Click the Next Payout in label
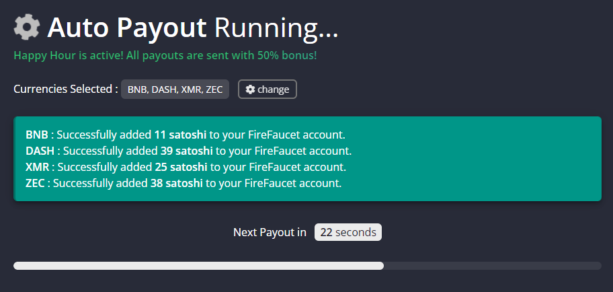The height and width of the screenshot is (292, 613). (270, 232)
